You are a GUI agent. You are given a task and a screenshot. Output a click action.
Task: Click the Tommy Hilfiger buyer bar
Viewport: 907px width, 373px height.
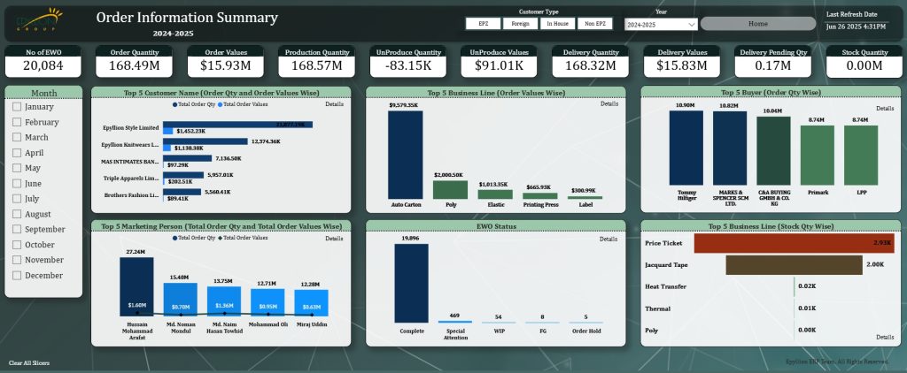686,148
